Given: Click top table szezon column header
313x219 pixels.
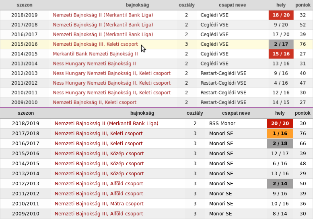Looking at the screenshot, I should (25, 5).
